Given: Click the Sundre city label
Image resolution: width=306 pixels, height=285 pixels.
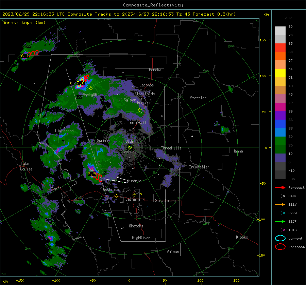Looking at the screenshot, I should point(103,140).
